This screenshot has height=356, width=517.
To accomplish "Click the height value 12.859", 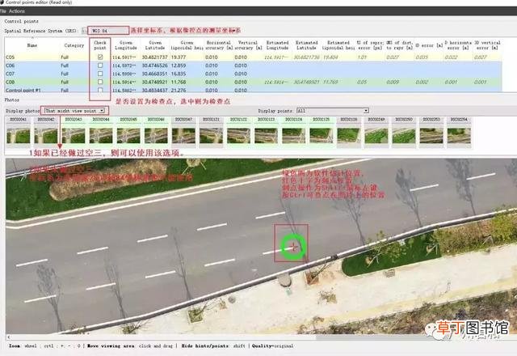I will (x=179, y=66).
